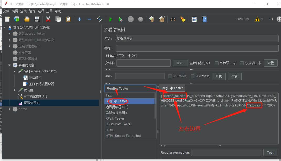Choose CSS选择器测试 in the list

129,113
